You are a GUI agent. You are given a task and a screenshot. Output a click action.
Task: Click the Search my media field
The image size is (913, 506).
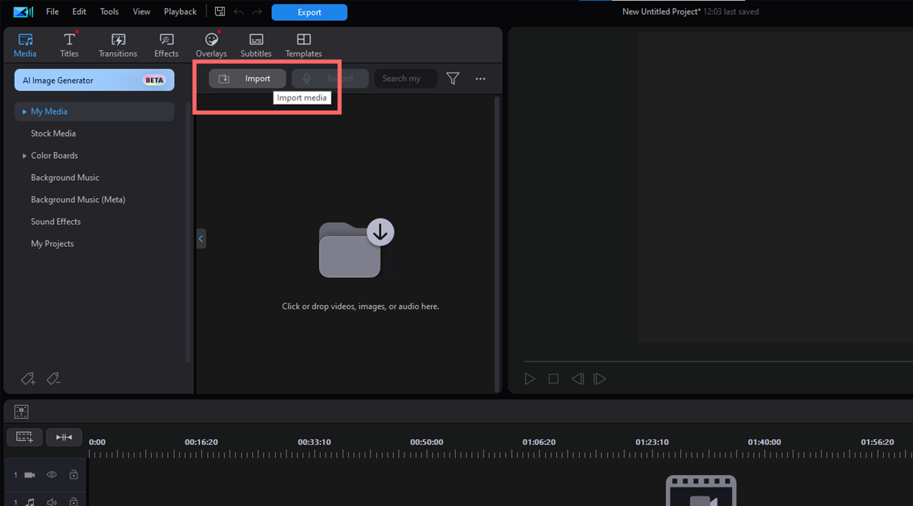point(406,79)
